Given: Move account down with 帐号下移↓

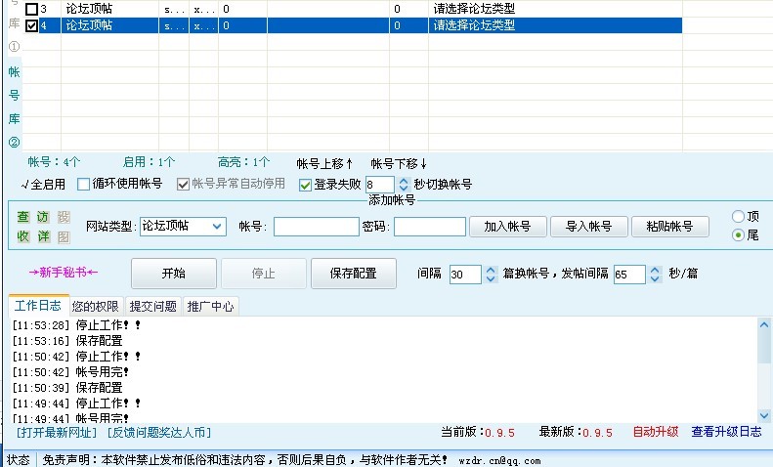Looking at the screenshot, I should [399, 163].
